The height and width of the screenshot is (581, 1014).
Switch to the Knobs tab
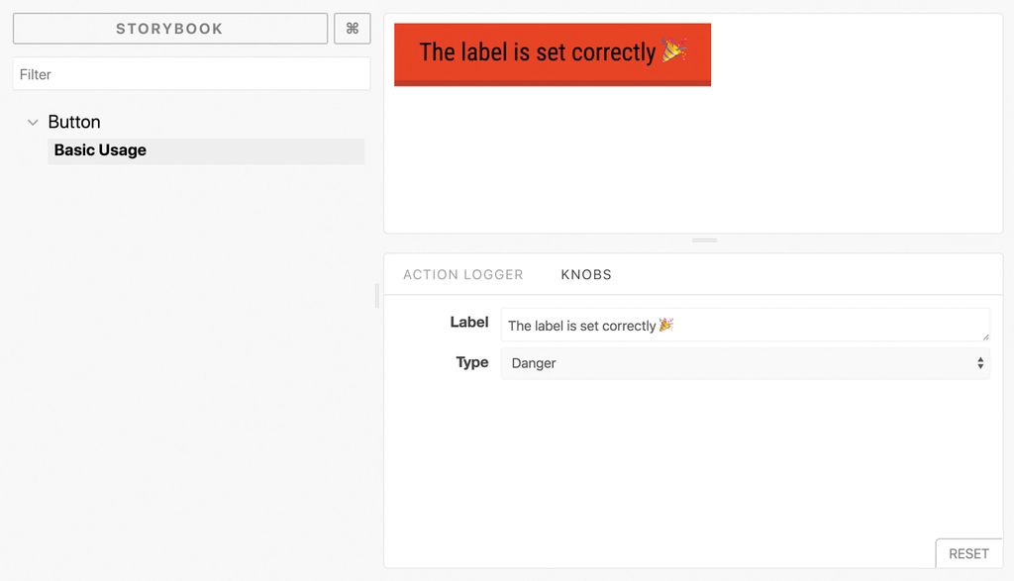point(585,274)
